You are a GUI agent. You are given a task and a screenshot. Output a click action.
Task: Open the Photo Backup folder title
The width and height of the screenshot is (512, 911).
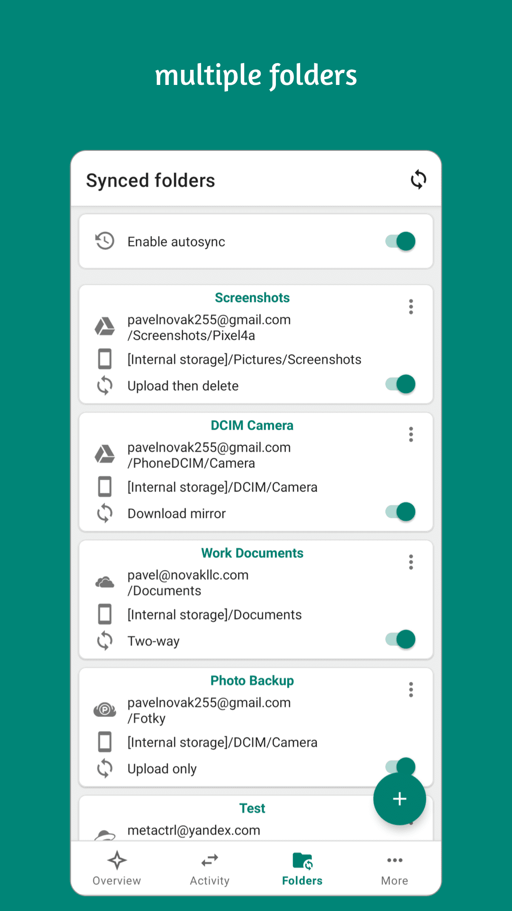click(252, 681)
